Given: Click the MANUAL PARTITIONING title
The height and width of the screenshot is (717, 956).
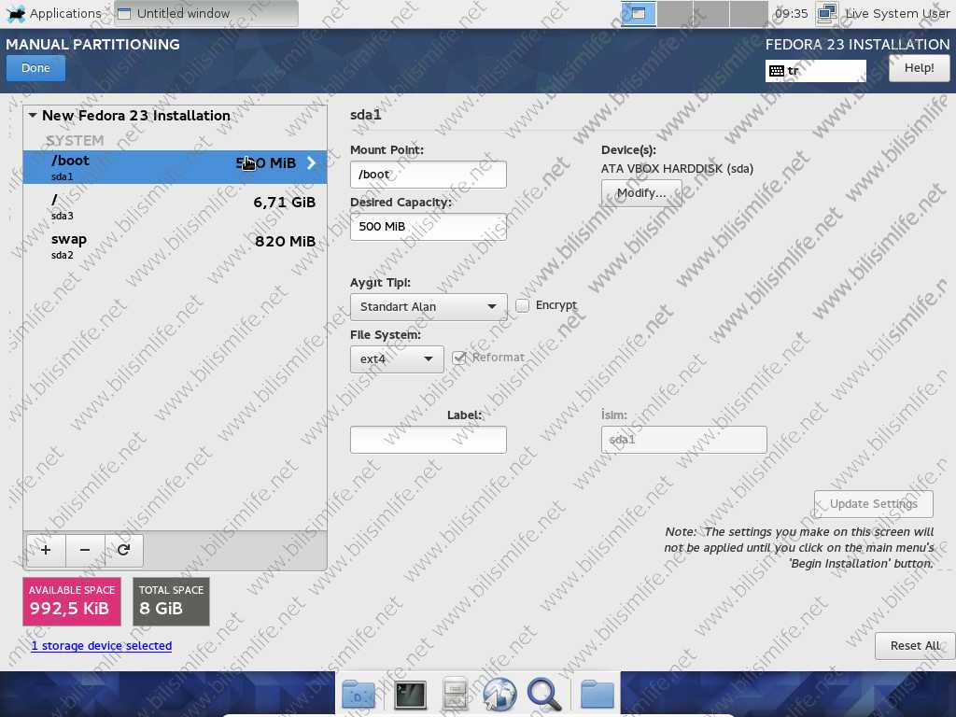Looking at the screenshot, I should click(92, 45).
